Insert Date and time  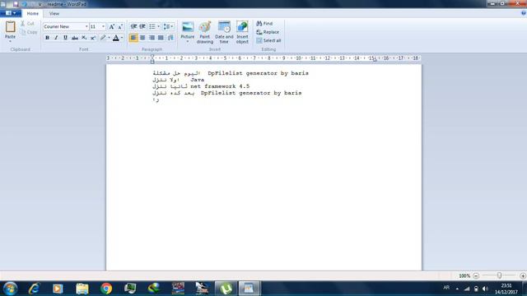[224, 32]
